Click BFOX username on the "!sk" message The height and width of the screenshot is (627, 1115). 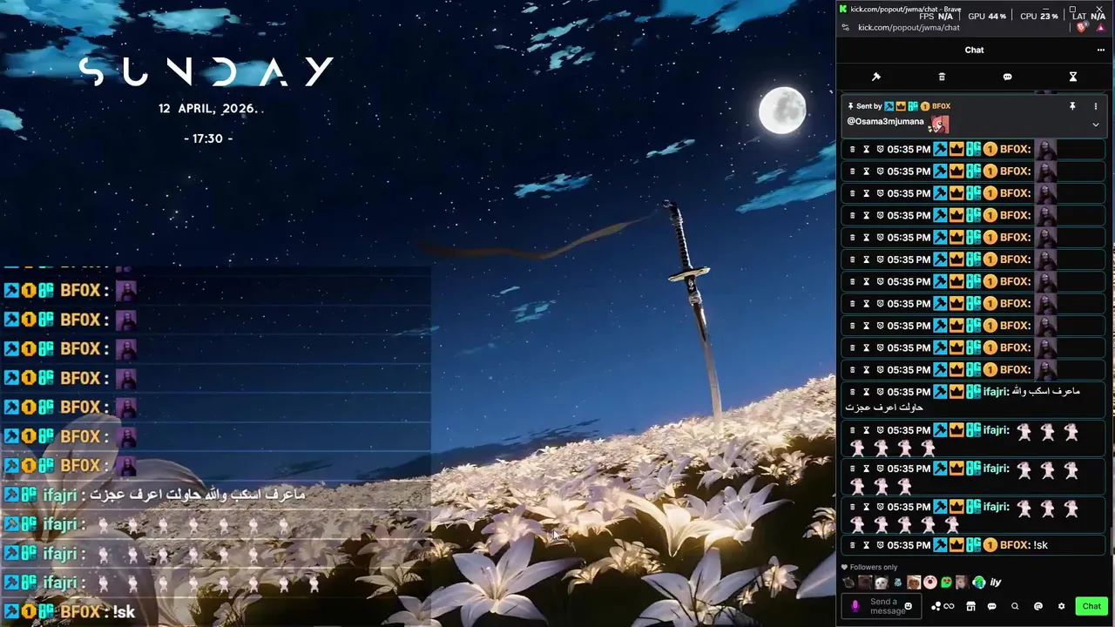(1014, 545)
